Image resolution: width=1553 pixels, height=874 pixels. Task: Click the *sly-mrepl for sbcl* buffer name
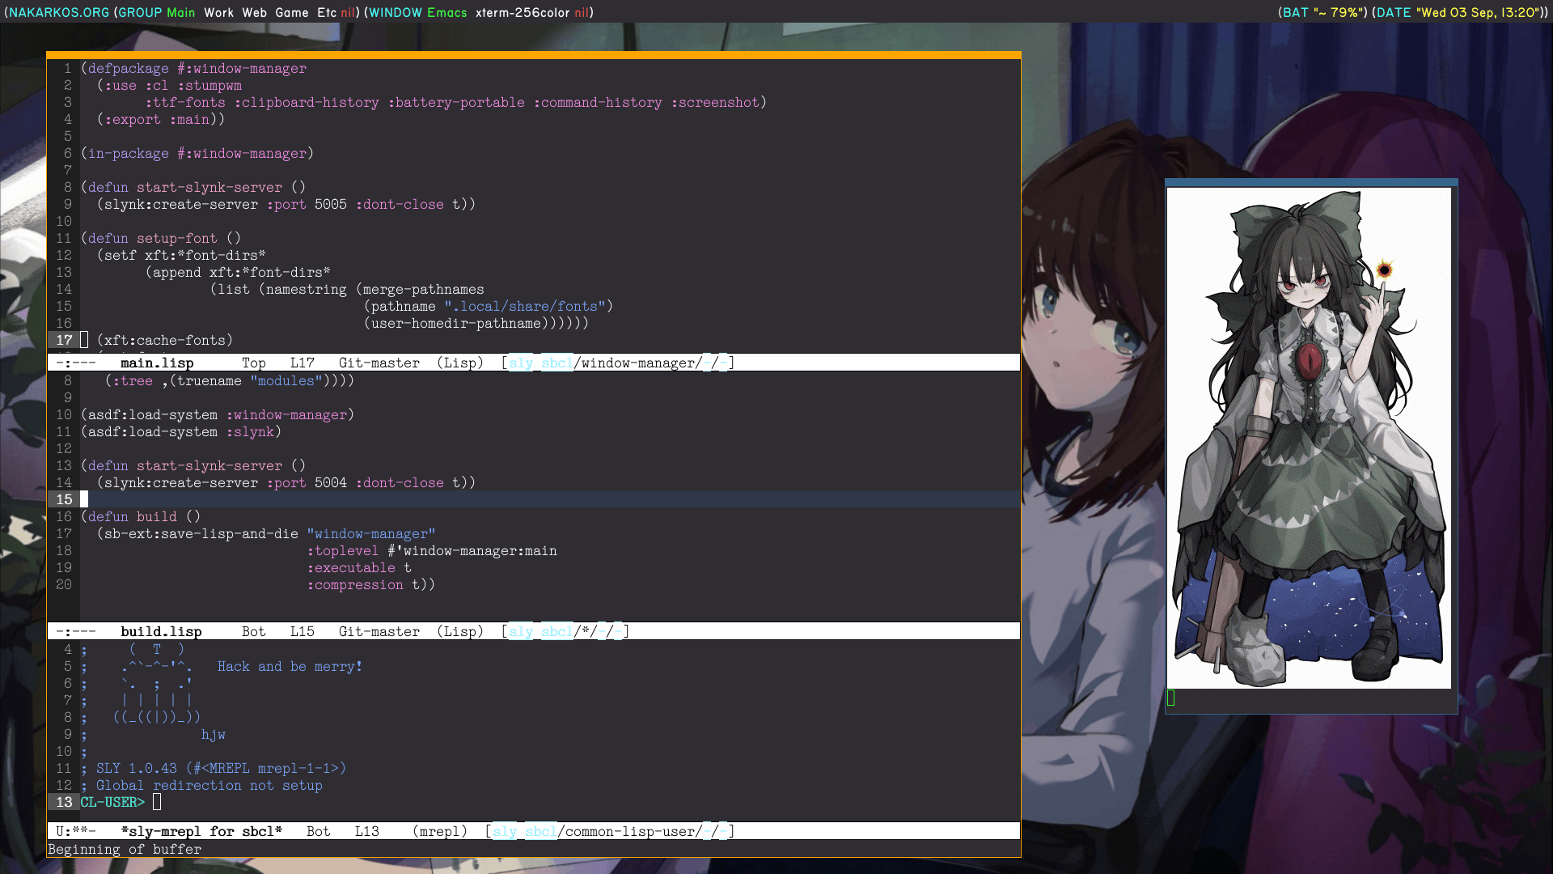click(x=201, y=832)
